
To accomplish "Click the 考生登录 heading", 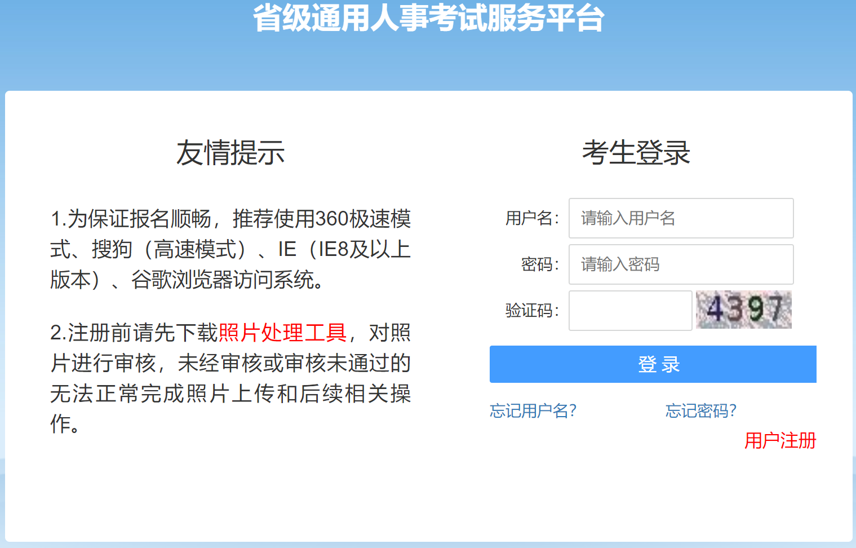I will click(636, 153).
